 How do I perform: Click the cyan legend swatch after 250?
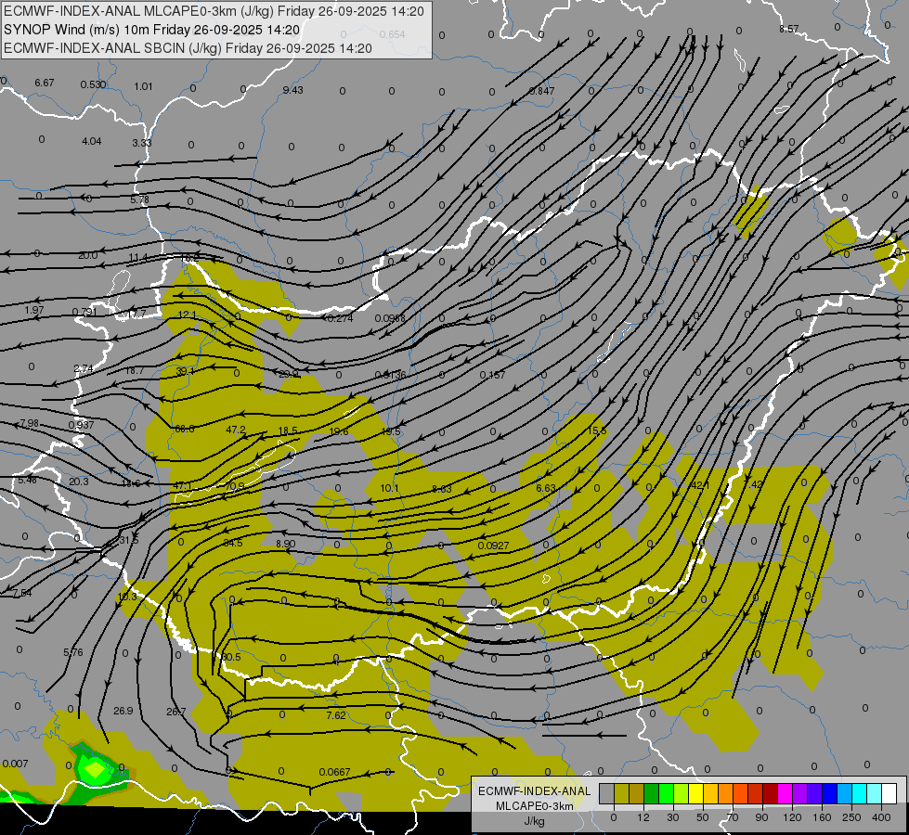(x=860, y=793)
